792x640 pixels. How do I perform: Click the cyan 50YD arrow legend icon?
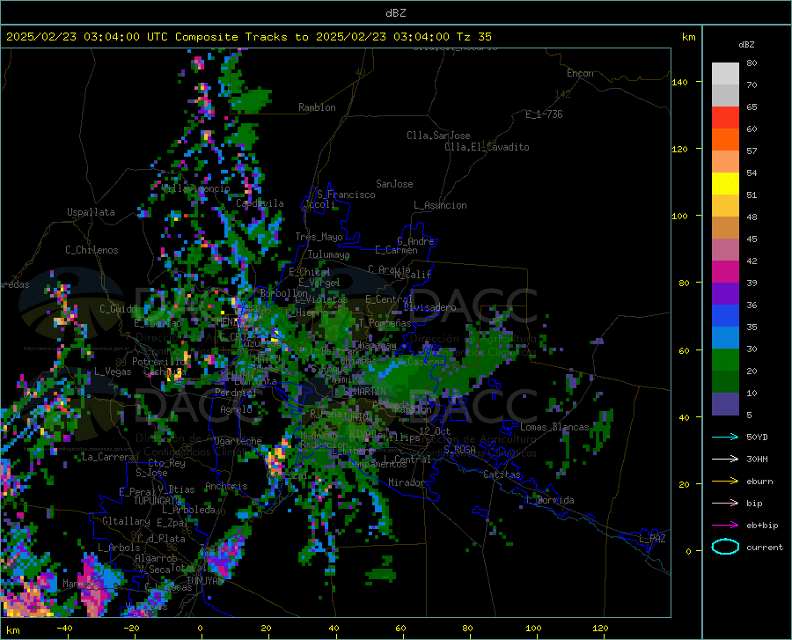pyautogui.click(x=725, y=437)
